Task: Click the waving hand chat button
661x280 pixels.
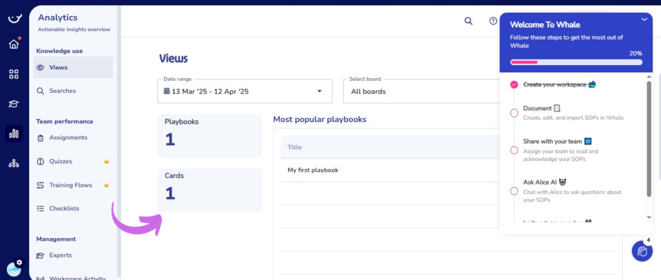Action: coord(642,252)
